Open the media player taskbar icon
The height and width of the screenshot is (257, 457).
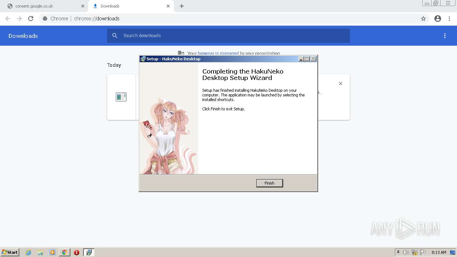[52, 252]
